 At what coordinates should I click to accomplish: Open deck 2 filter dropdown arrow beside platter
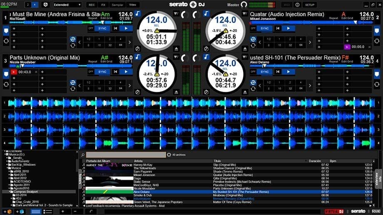[245, 14]
